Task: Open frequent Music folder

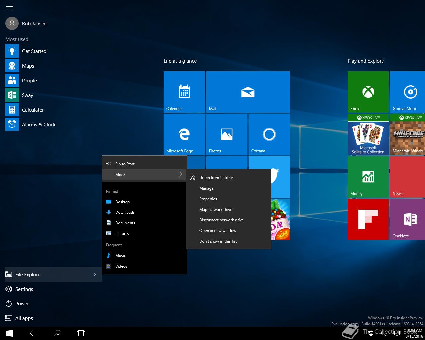Action: (144, 255)
